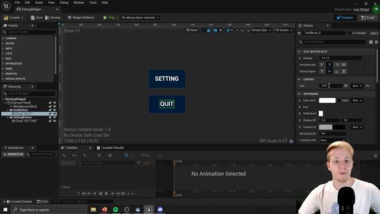Open the Fill Screen dropdown

[x=284, y=30]
